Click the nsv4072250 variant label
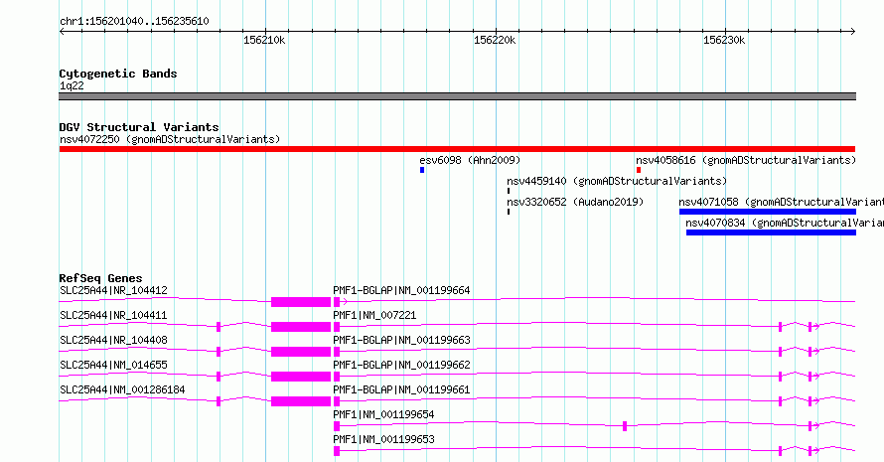The width and height of the screenshot is (884, 462). click(170, 139)
